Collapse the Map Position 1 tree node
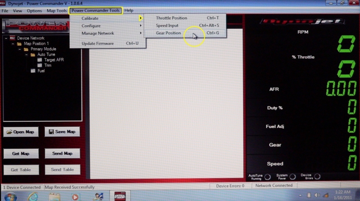Viewport: 360px width, 201px height. pyautogui.click(x=13, y=44)
